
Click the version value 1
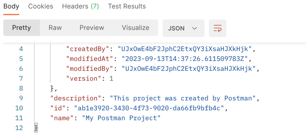pyautogui.click(x=111, y=79)
